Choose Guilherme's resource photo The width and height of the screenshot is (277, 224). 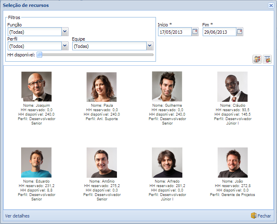click(167, 87)
